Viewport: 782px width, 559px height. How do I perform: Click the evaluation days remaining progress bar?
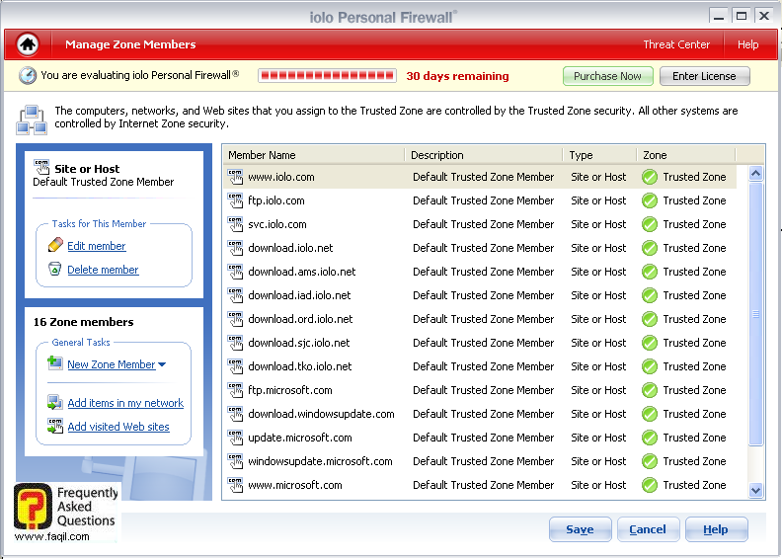(x=327, y=75)
